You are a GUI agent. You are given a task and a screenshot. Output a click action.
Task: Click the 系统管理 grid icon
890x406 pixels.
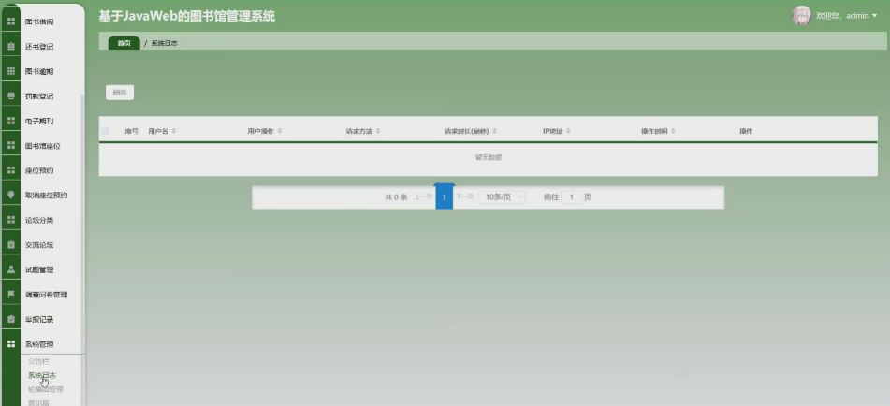11,344
